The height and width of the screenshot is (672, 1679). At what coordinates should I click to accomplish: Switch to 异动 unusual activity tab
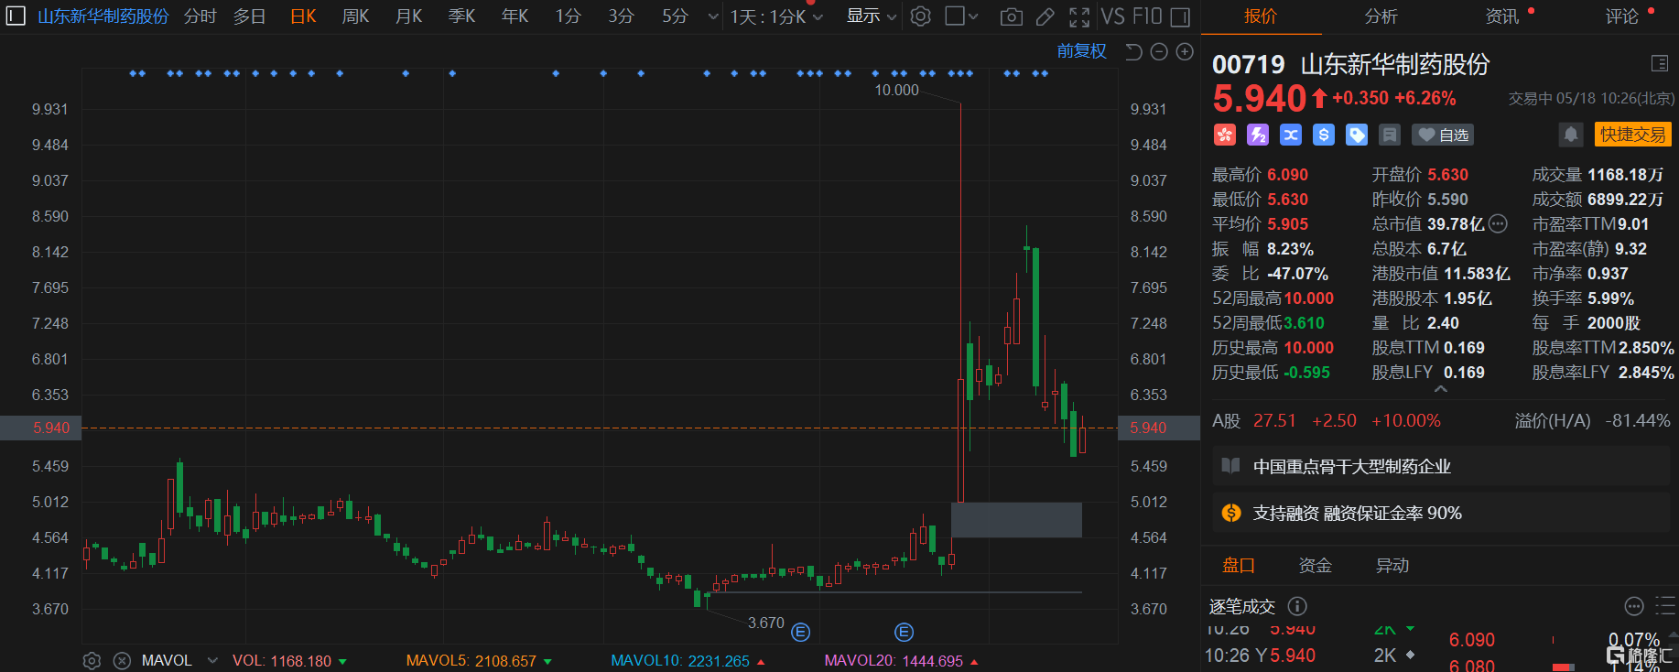click(x=1392, y=566)
